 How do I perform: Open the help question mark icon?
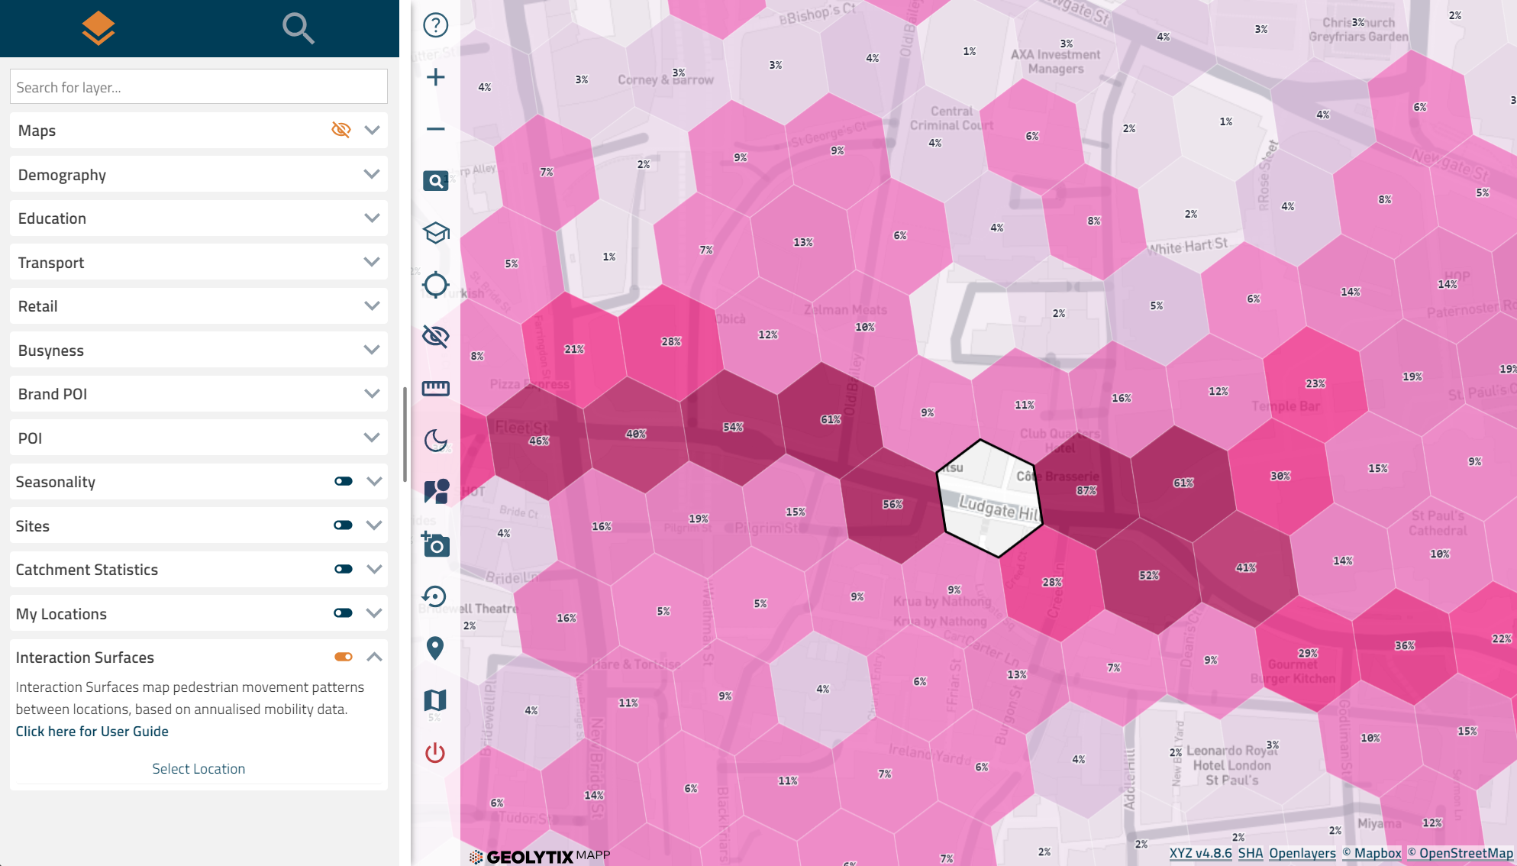tap(435, 25)
